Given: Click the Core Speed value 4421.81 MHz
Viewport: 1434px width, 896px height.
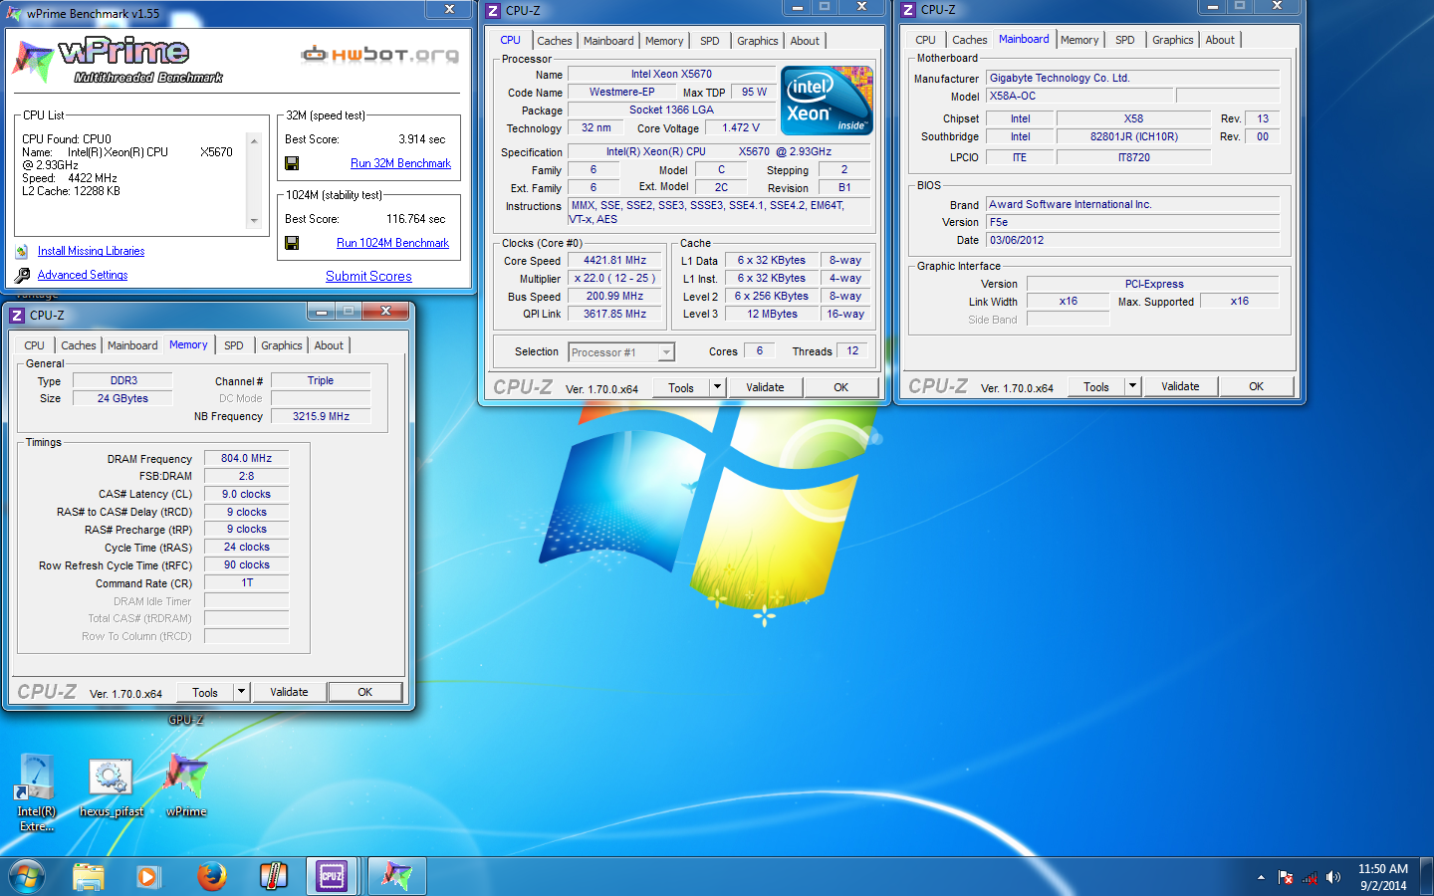Looking at the screenshot, I should (614, 260).
